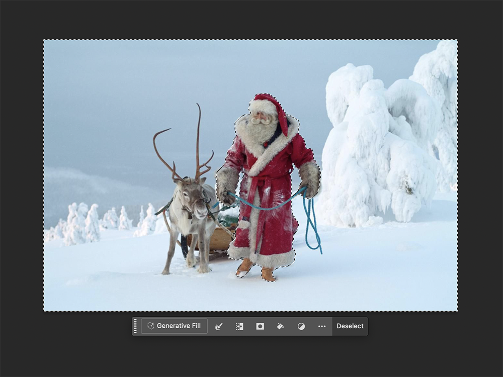Open the adjustment layer half-circle icon
Screen dimensions: 503x377
click(x=301, y=326)
